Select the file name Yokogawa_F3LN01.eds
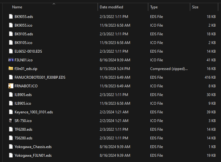This screenshot has width=221, height=162. click(x=33, y=155)
